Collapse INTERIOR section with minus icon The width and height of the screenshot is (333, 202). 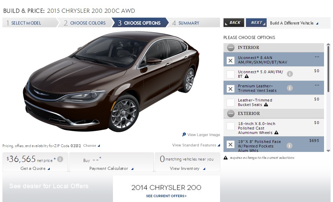click(x=231, y=48)
